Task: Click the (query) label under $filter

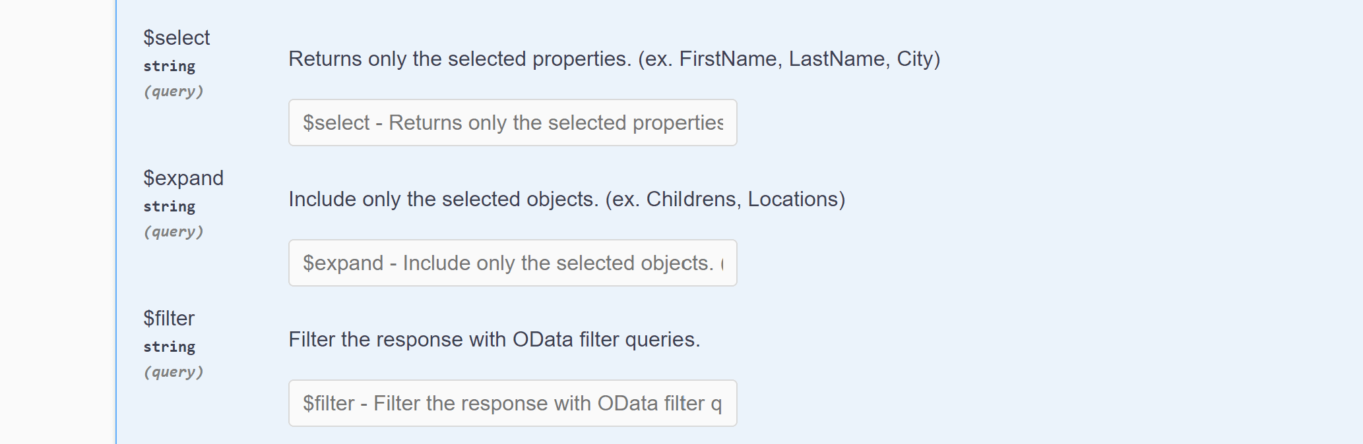Action: point(173,372)
